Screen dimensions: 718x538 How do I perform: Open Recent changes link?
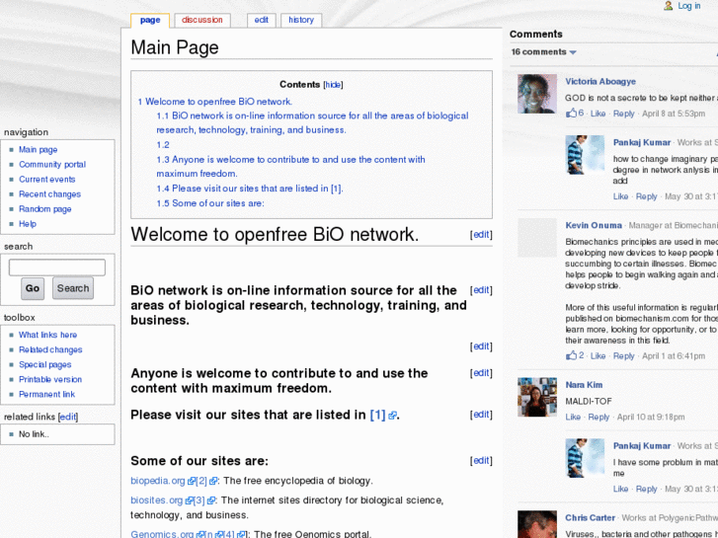click(49, 194)
